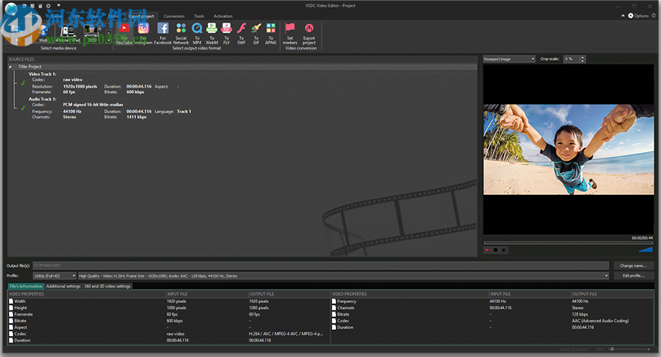Open the quick access toolbar dropdown arrow
The height and width of the screenshot is (357, 661).
click(x=59, y=5)
